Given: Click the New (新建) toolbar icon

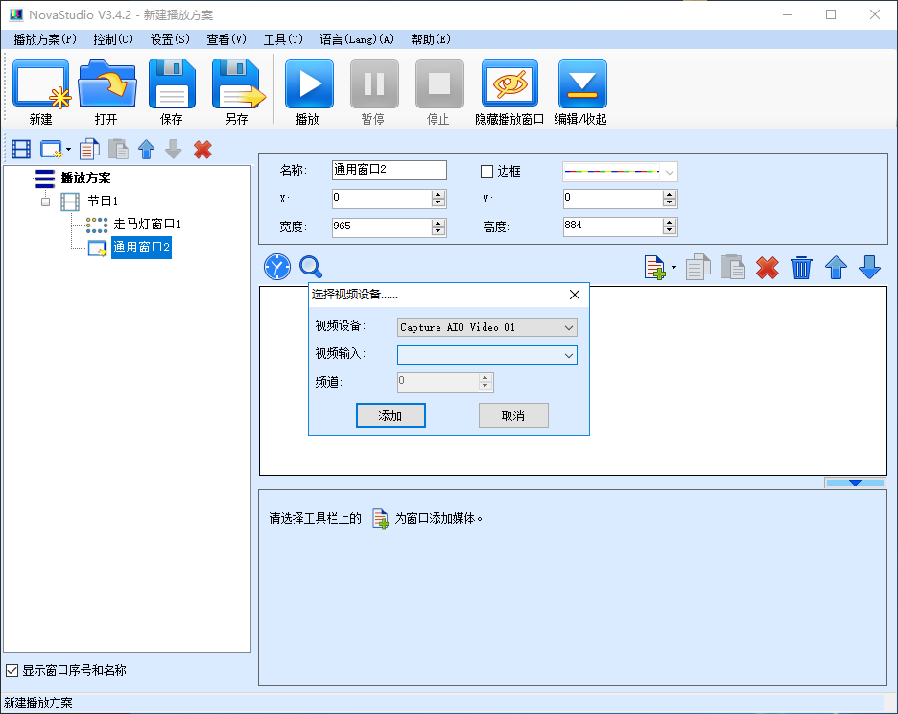Looking at the screenshot, I should point(40,86).
